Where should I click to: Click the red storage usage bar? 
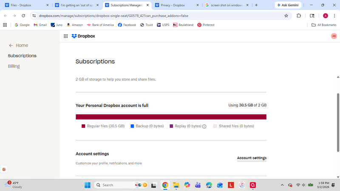coord(171,117)
